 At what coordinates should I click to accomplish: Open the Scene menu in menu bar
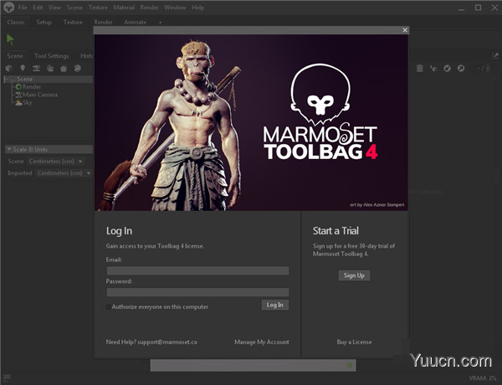click(74, 8)
